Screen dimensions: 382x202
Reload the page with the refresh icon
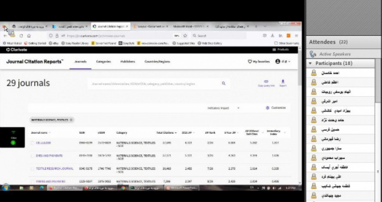point(21,36)
